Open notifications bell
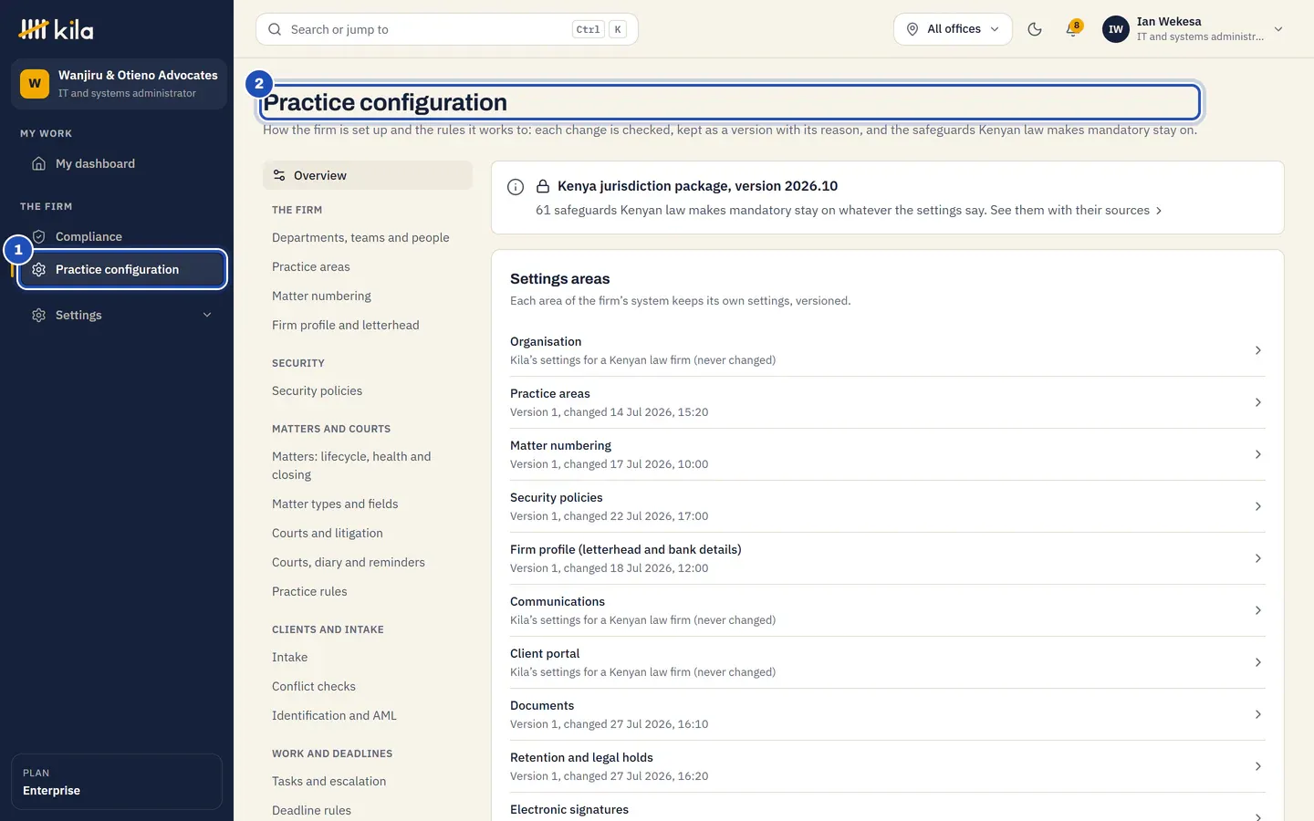This screenshot has height=821, width=1314. point(1073,29)
